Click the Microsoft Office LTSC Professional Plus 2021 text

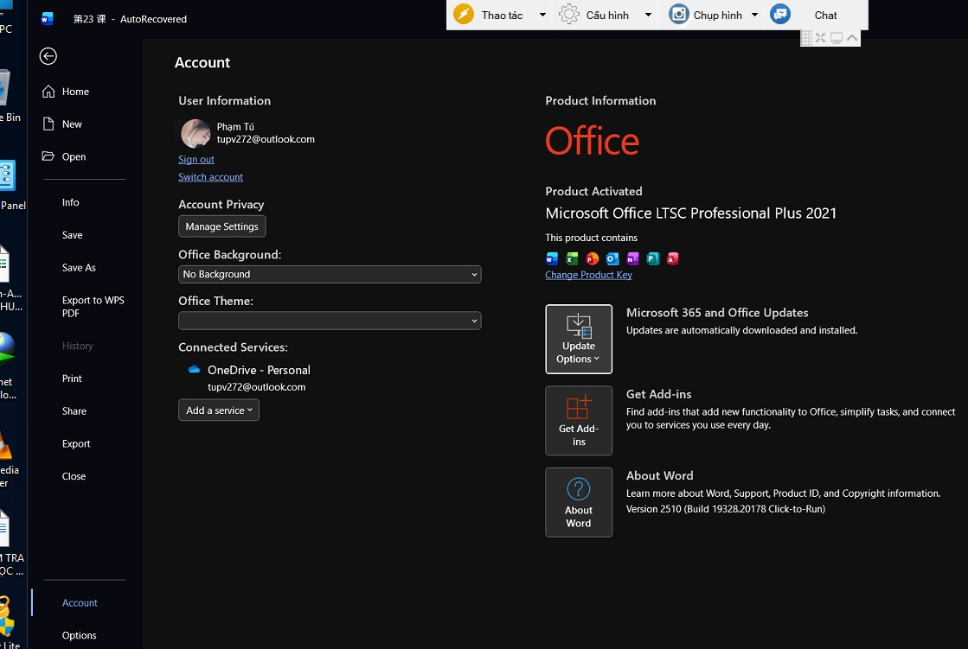point(691,213)
